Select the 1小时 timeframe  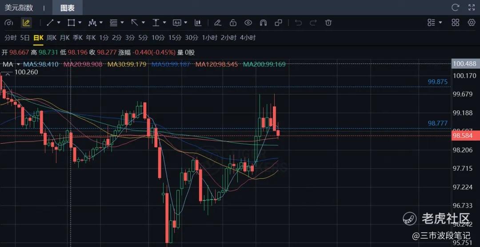[x=209, y=38]
